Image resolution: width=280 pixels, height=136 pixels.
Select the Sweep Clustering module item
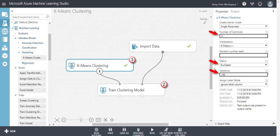[x=32, y=100]
